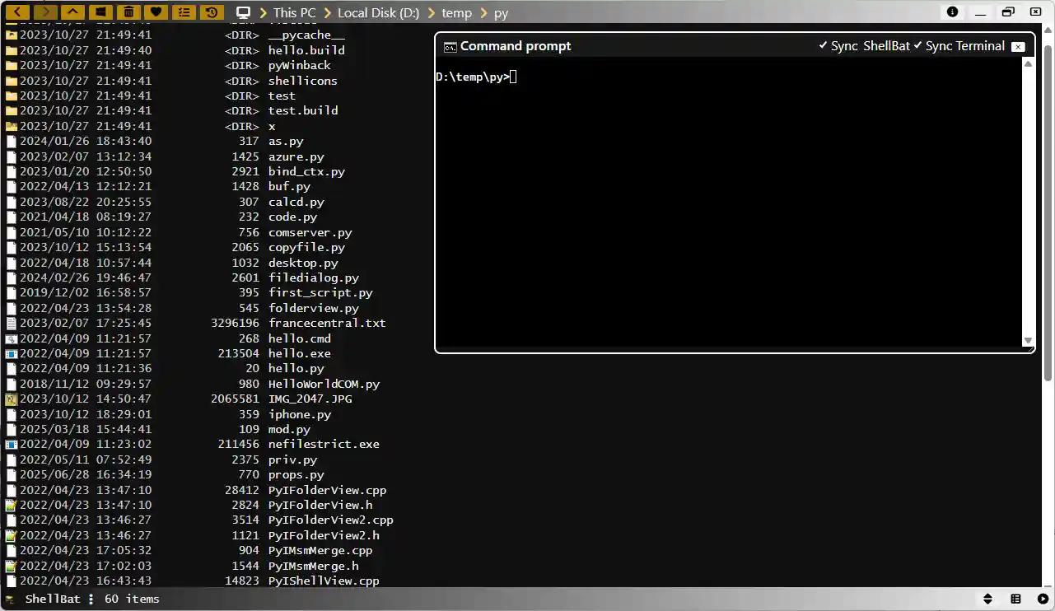Open the ShellBat menu in status bar
Image resolution: width=1055 pixels, height=611 pixels.
[91, 599]
